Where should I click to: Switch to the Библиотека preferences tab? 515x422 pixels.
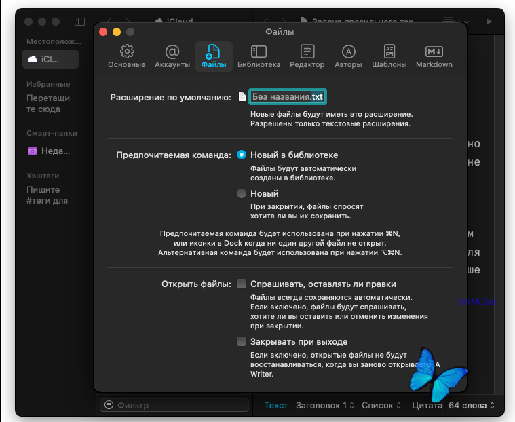[x=259, y=56]
